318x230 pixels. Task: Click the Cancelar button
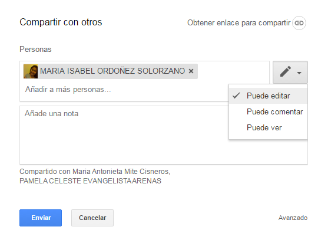pos(92,218)
